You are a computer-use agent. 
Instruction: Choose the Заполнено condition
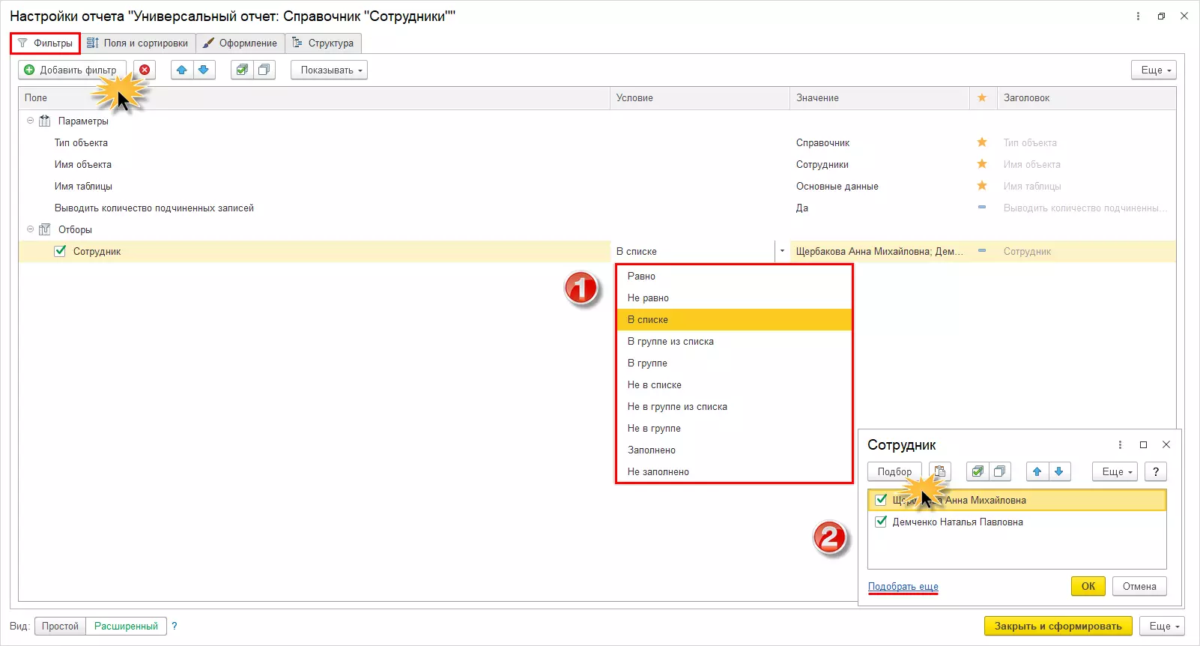pyautogui.click(x=734, y=450)
